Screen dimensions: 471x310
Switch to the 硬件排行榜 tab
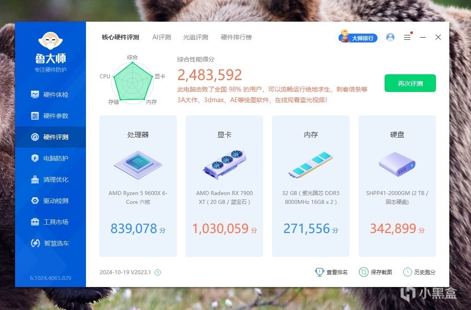(x=236, y=37)
